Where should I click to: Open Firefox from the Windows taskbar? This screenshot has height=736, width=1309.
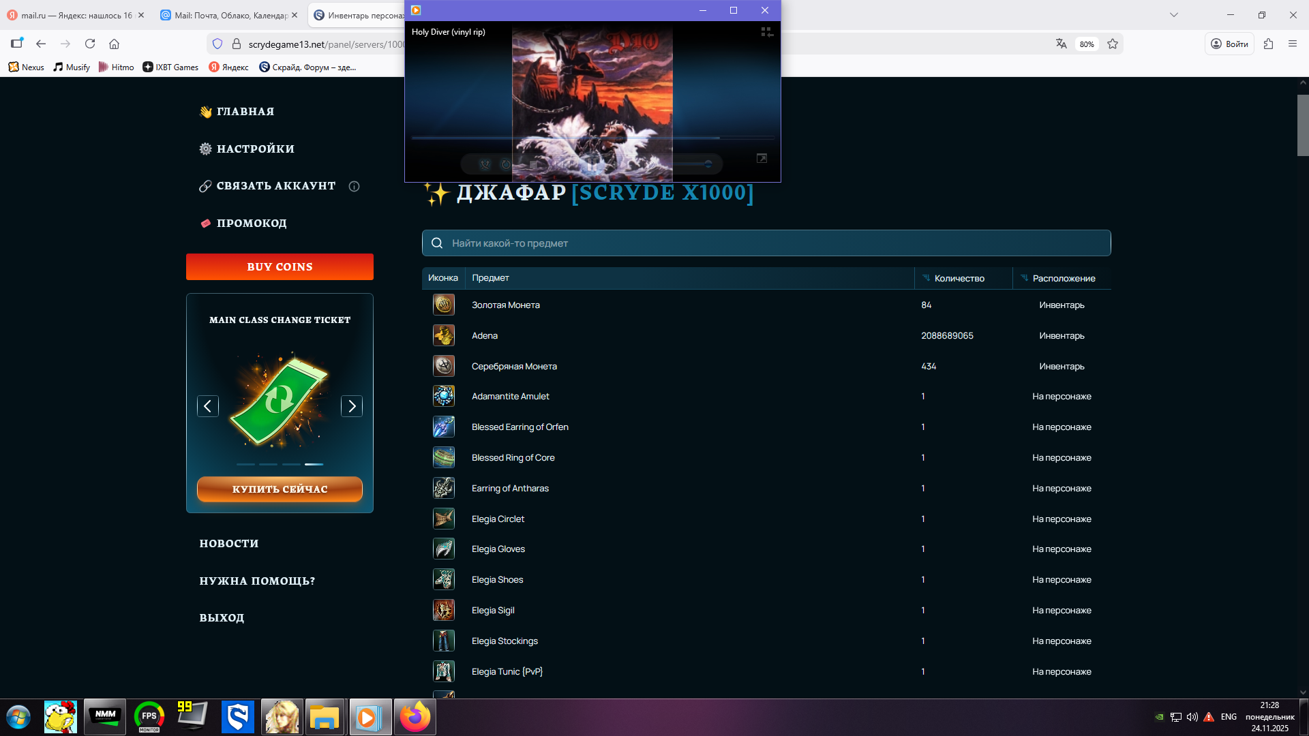click(x=415, y=717)
